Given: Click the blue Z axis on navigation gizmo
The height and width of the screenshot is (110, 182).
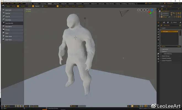Looking at the screenshot, I should coord(152,10).
